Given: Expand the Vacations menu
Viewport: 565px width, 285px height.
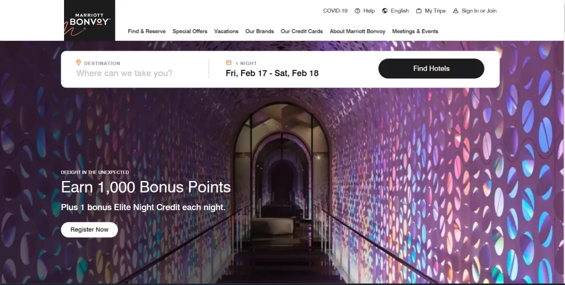Looking at the screenshot, I should [x=226, y=31].
